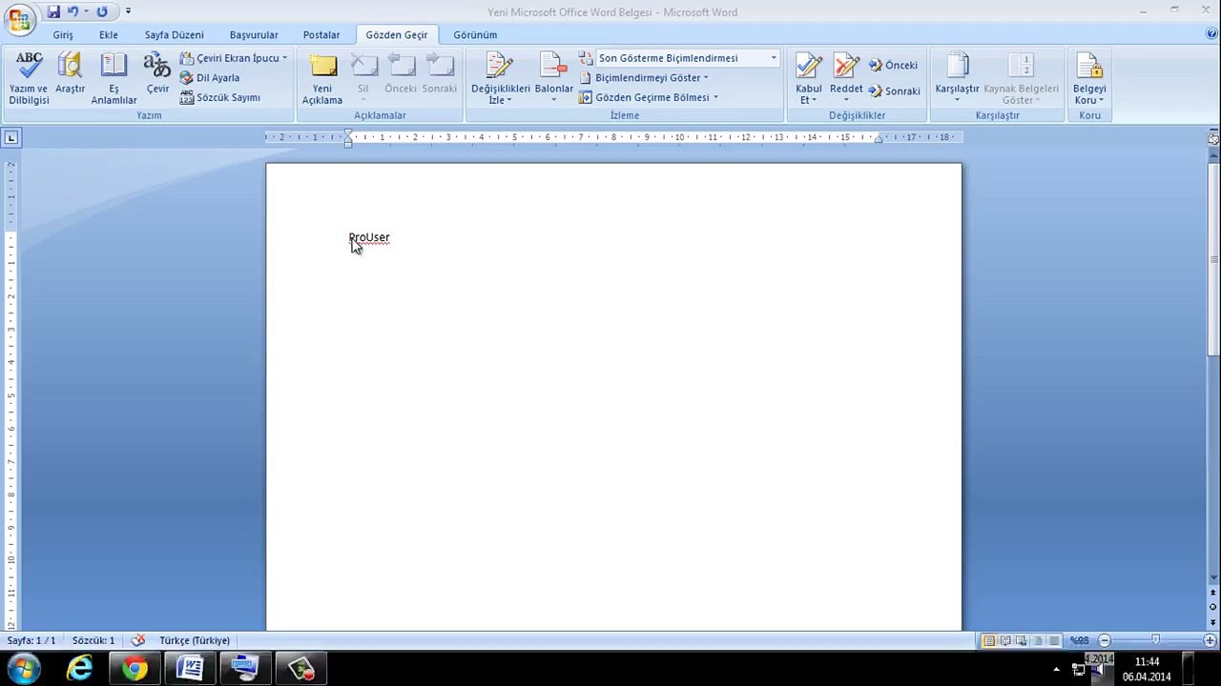Open Word help question mark
The height and width of the screenshot is (686, 1221).
1211,34
